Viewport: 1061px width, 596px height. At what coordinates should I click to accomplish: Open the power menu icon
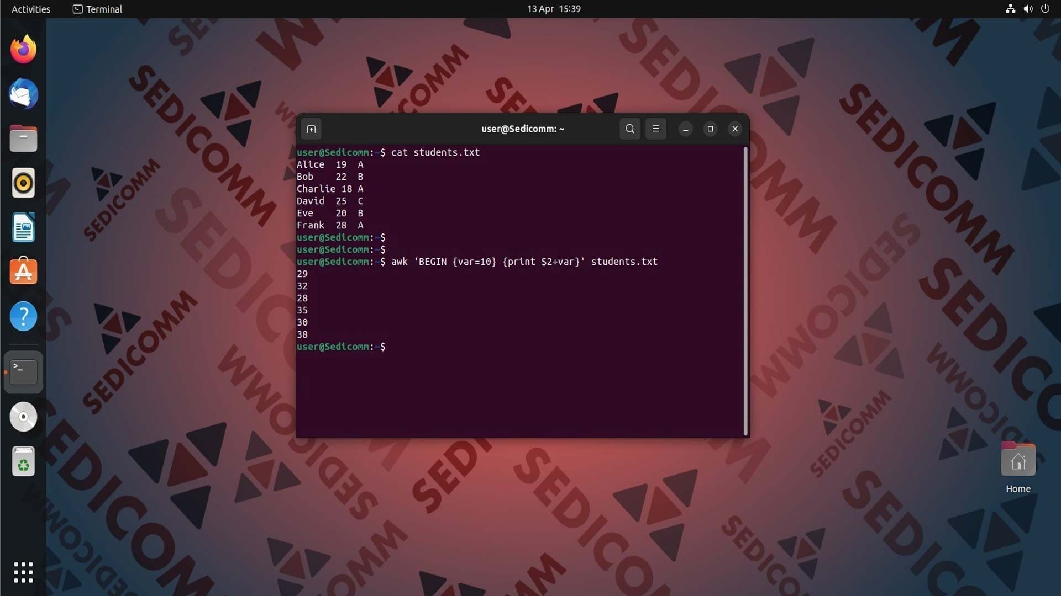[1045, 9]
